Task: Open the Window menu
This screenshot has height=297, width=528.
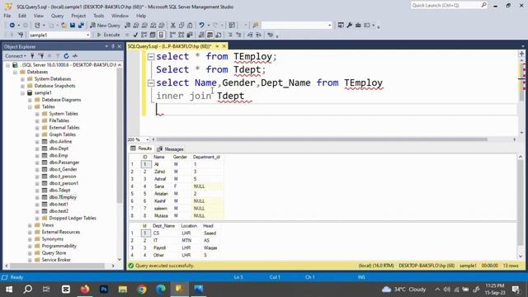Action: [x=120, y=16]
